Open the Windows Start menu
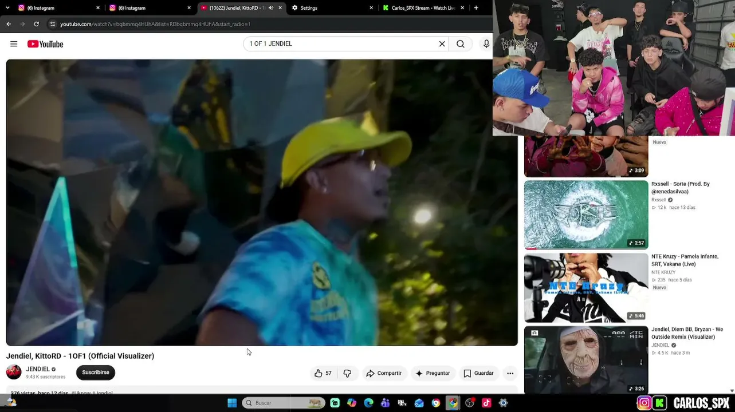Image resolution: width=735 pixels, height=412 pixels. tap(232, 403)
